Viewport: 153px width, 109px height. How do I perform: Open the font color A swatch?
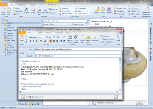point(45,41)
